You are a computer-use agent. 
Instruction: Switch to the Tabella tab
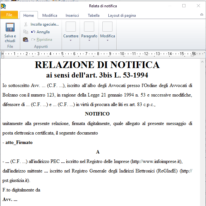[94, 16]
